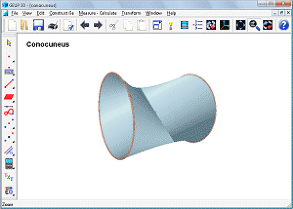Open the File menu
The image size is (293, 209).
[x=15, y=13]
